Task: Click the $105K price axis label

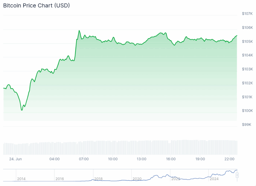Action: tap(247, 41)
